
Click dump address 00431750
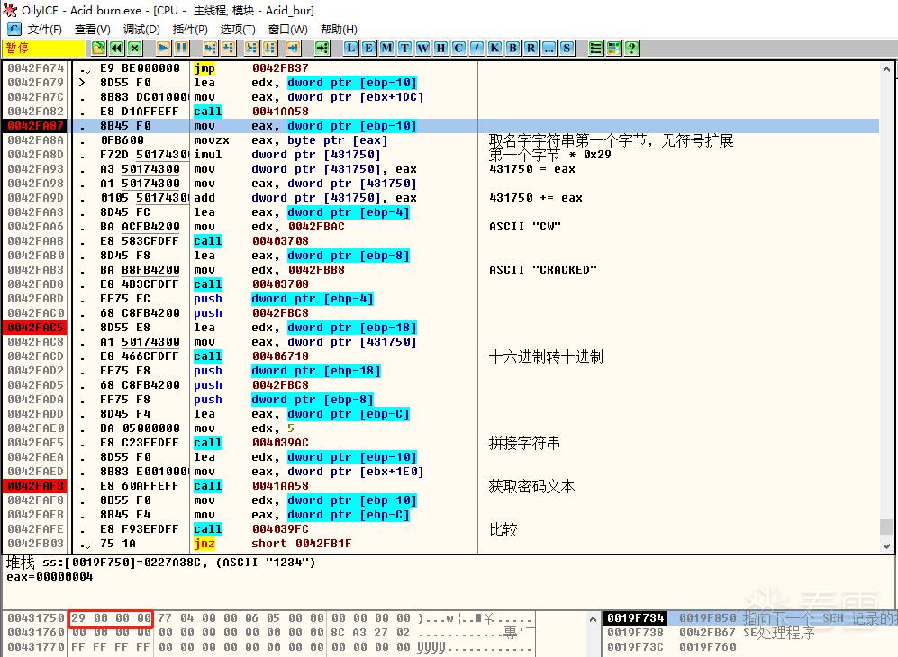pyautogui.click(x=35, y=618)
